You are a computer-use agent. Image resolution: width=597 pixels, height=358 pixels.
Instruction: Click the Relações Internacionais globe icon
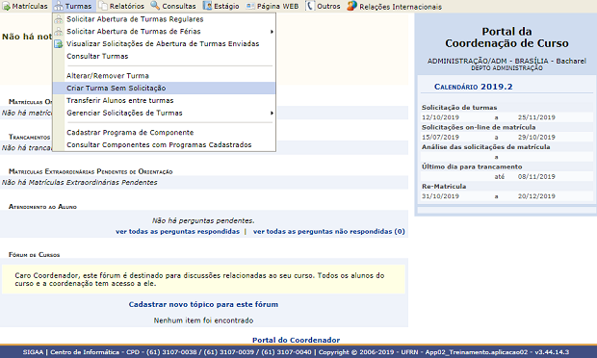[351, 6]
